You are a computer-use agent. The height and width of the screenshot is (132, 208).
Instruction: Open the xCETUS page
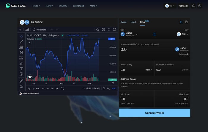(x=63, y=6)
